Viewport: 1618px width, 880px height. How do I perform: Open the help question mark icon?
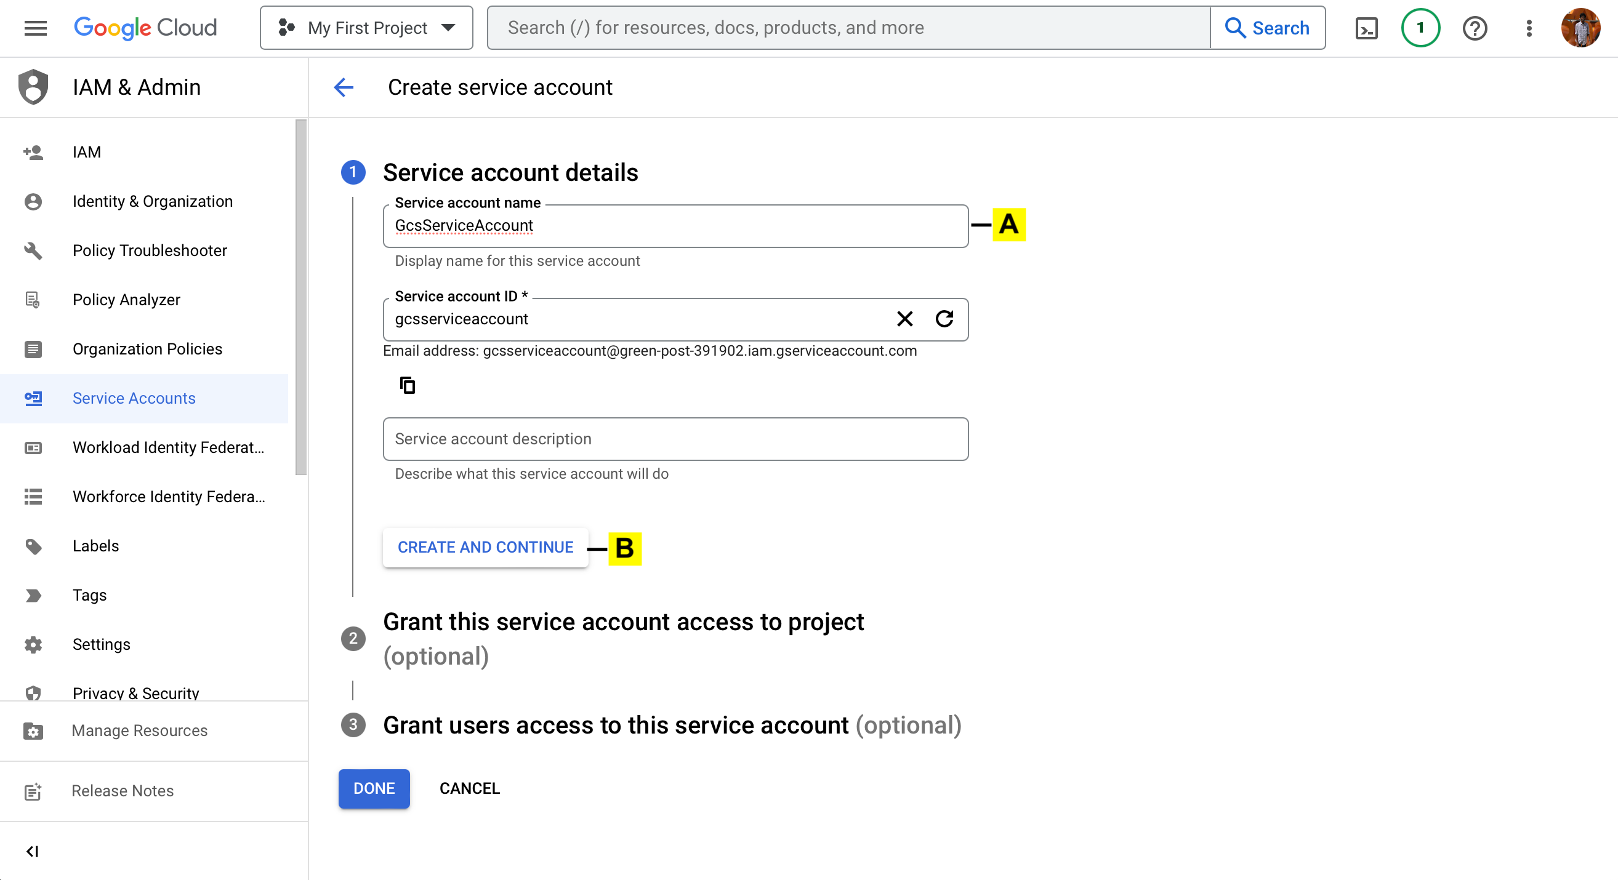click(x=1474, y=28)
